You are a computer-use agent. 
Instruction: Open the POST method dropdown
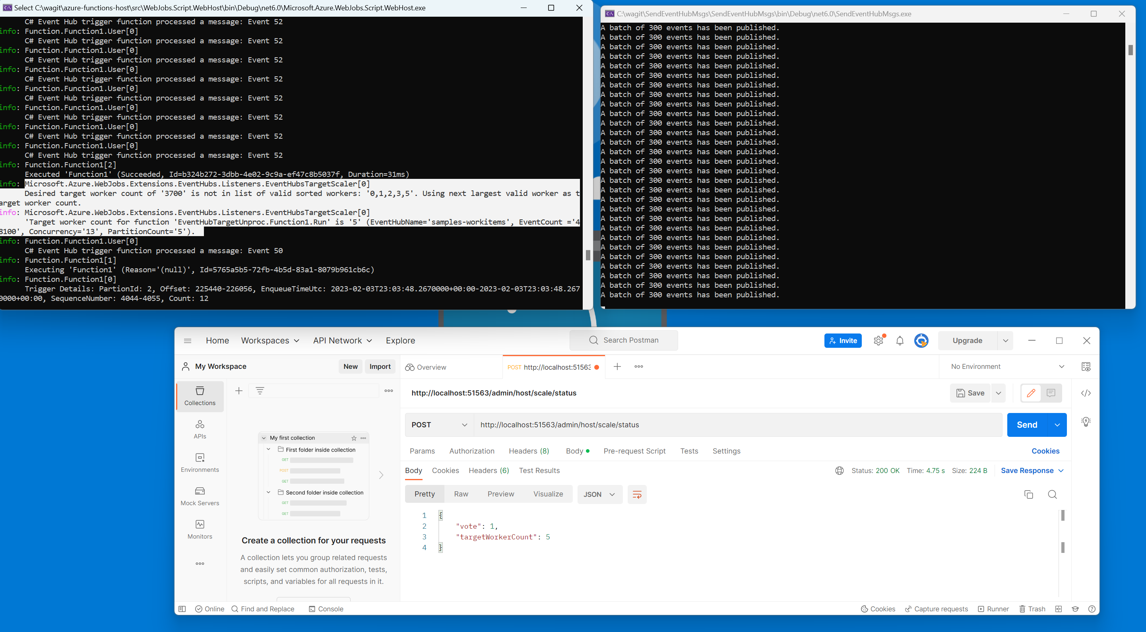click(x=439, y=425)
